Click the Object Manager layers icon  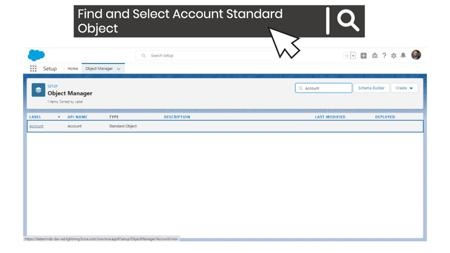38,90
